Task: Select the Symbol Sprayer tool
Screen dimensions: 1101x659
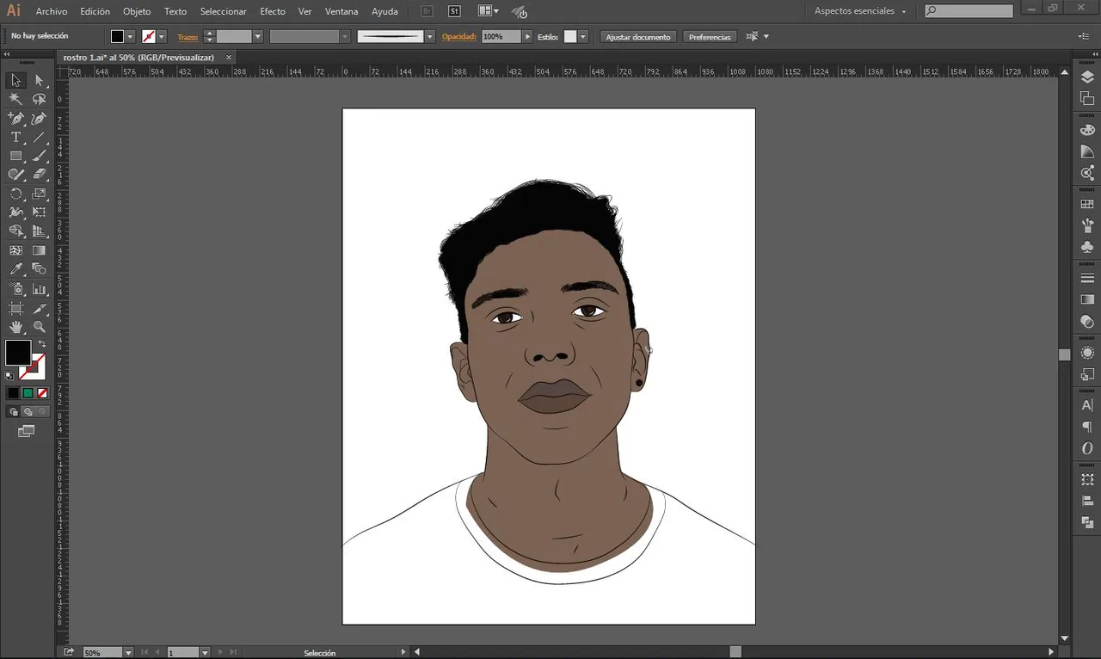Action: [15, 289]
